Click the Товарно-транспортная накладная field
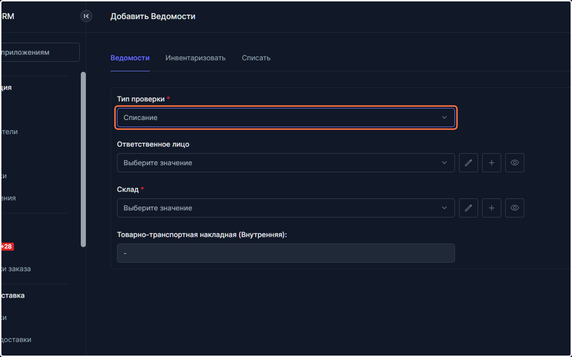The width and height of the screenshot is (572, 357). [x=286, y=253]
